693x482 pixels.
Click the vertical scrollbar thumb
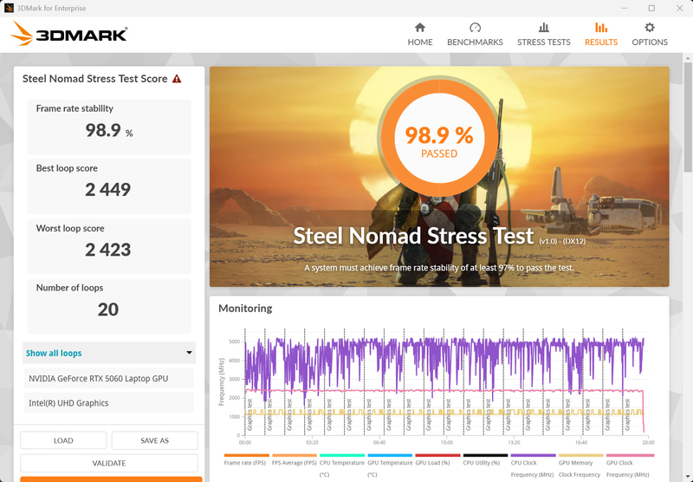point(688,117)
